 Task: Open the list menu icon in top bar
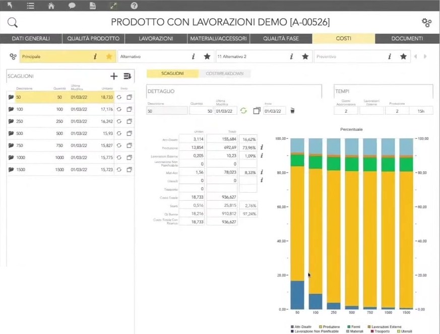(30, 6)
